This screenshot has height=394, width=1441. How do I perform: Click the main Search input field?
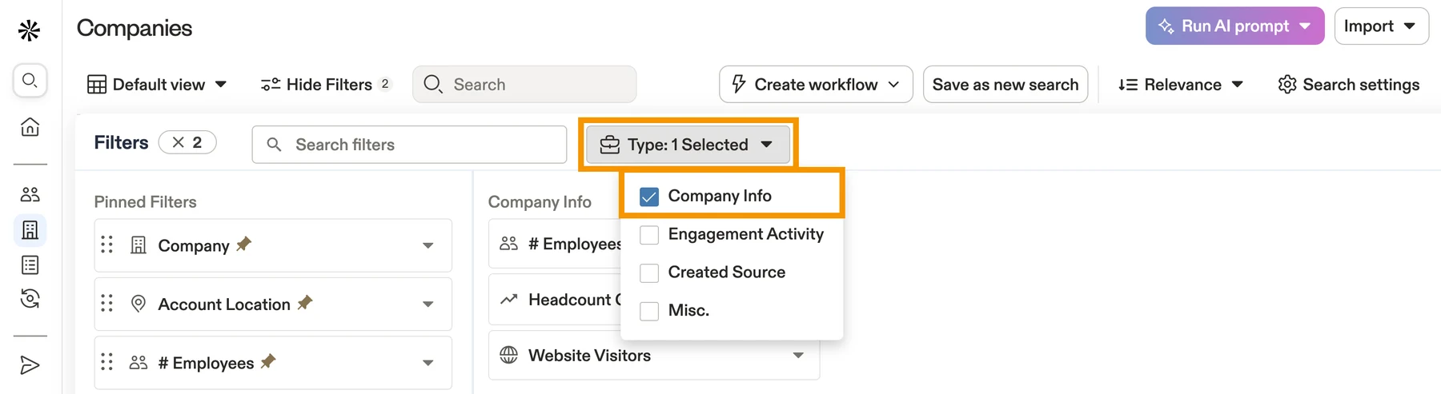524,84
